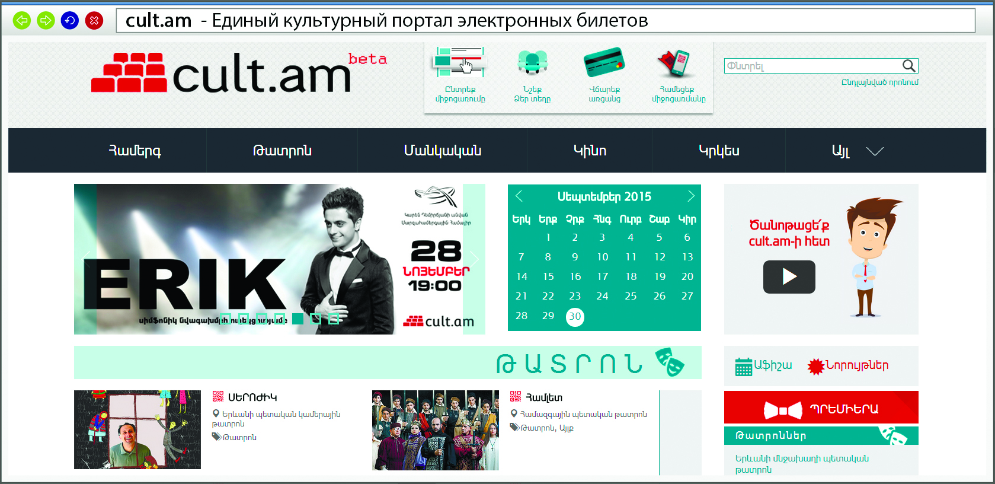The image size is (995, 484).
Task: Select September 30 in calendar
Action: pyautogui.click(x=575, y=317)
